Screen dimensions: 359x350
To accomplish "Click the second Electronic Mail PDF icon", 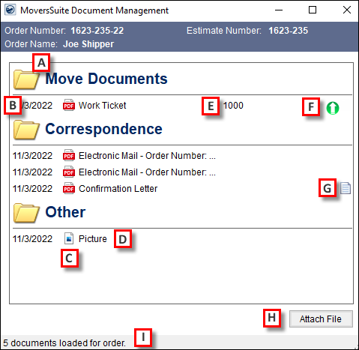I will (x=69, y=172).
